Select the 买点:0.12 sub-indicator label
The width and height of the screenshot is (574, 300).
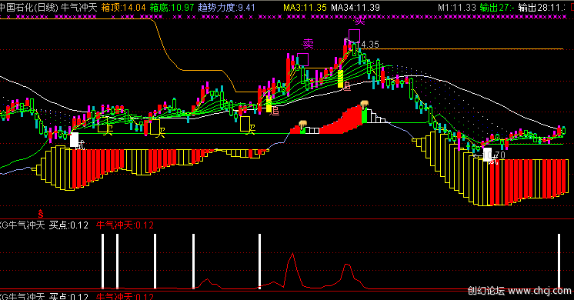pos(68,225)
